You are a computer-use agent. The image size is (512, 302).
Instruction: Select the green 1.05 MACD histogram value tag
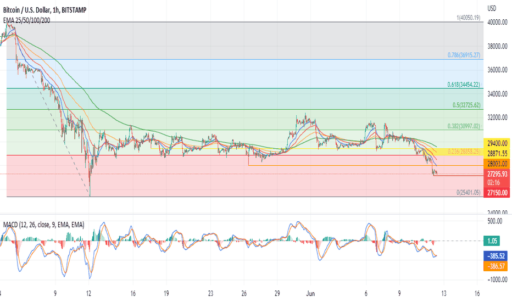pos(492,241)
